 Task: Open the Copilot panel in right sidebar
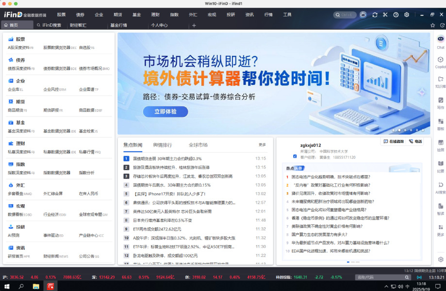(x=440, y=61)
